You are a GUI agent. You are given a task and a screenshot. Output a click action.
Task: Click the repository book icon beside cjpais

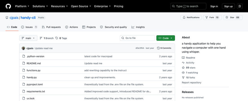coord(7,18)
